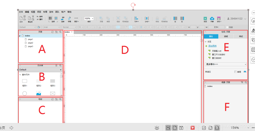Click add folder icon in Pages panel
The image size is (255, 131).
[x=56, y=32]
